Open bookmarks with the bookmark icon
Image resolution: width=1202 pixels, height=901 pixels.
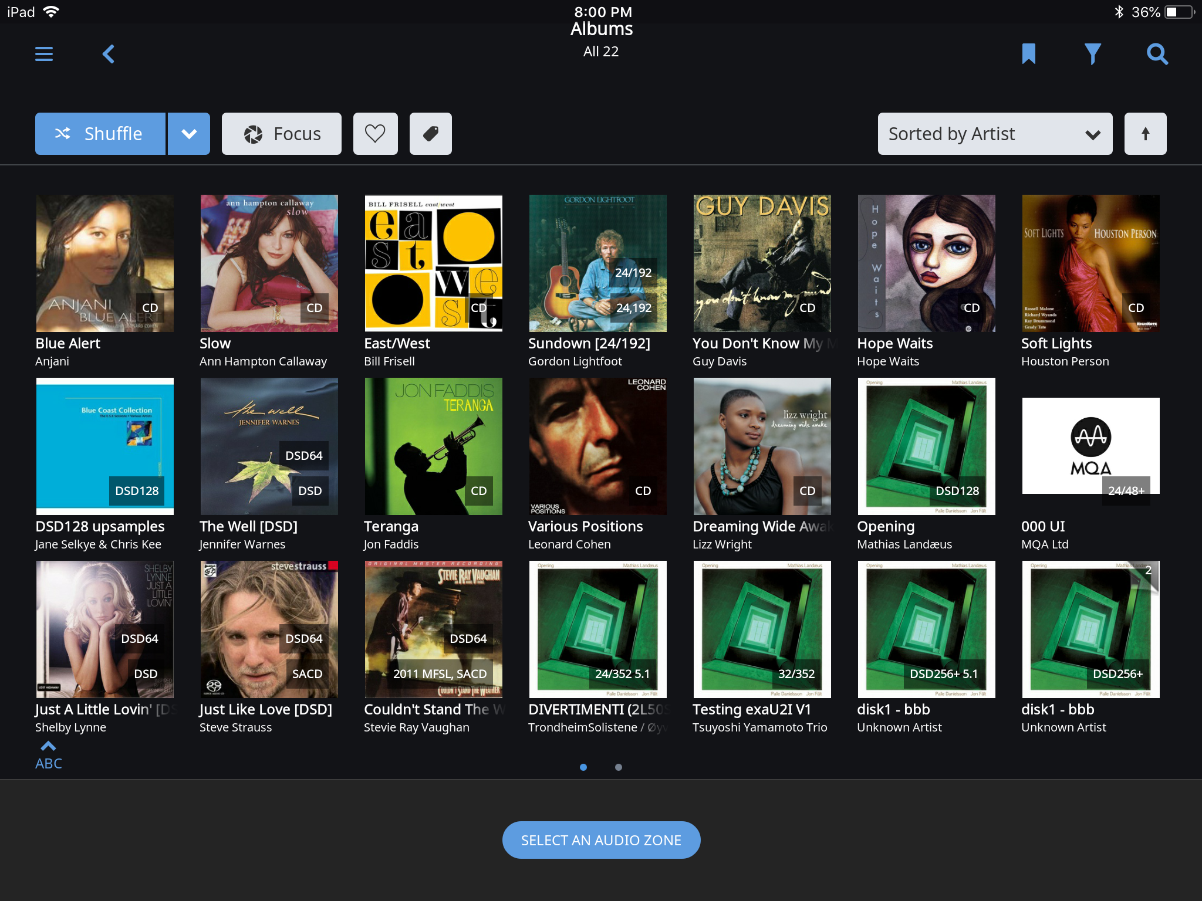[x=1028, y=54]
